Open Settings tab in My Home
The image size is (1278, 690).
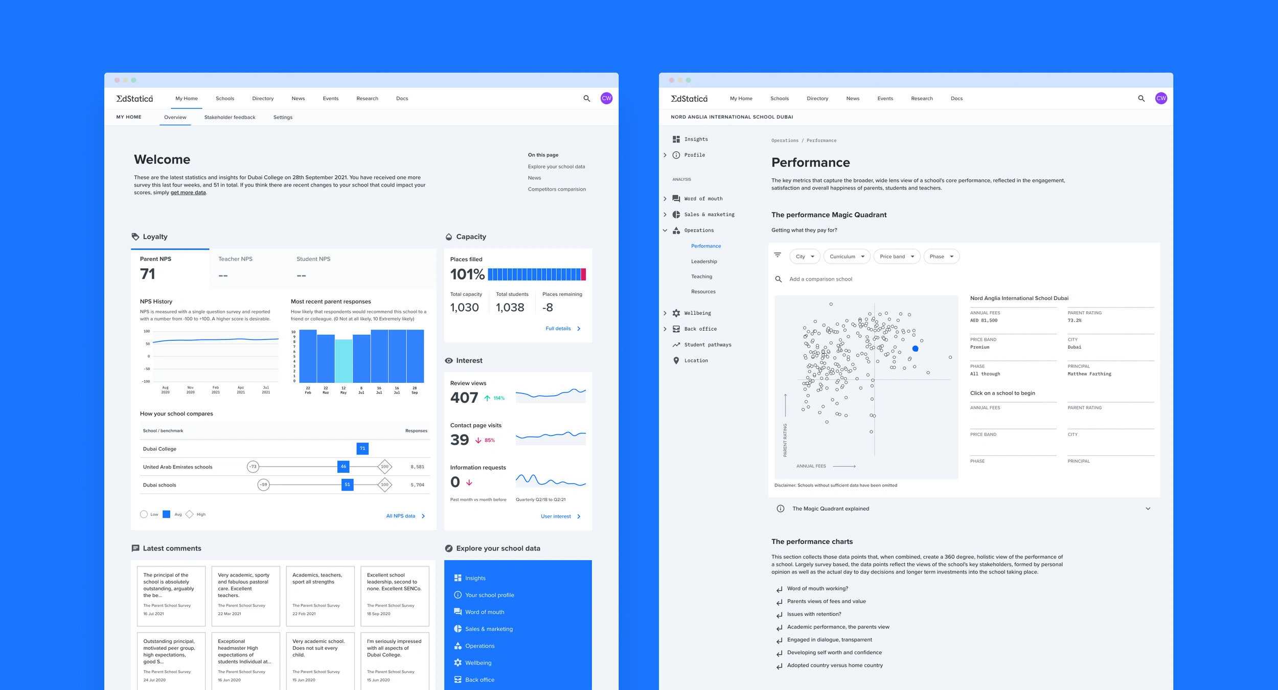point(283,118)
